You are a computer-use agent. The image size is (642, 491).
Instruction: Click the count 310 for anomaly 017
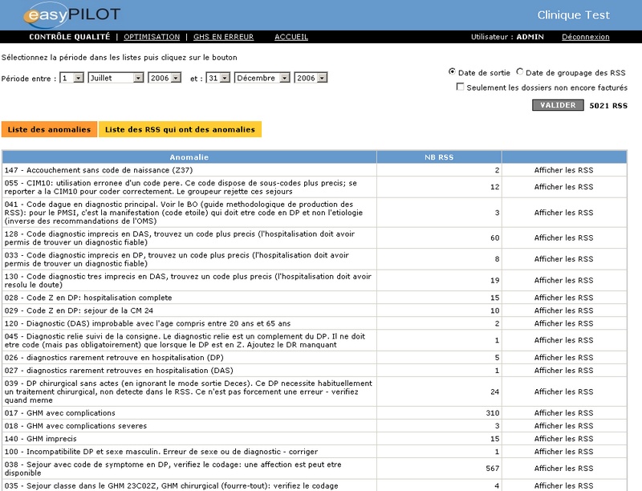pyautogui.click(x=492, y=413)
